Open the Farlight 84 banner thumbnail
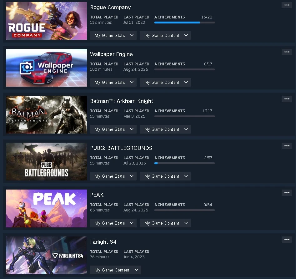This screenshot has height=279, width=296. click(47, 256)
